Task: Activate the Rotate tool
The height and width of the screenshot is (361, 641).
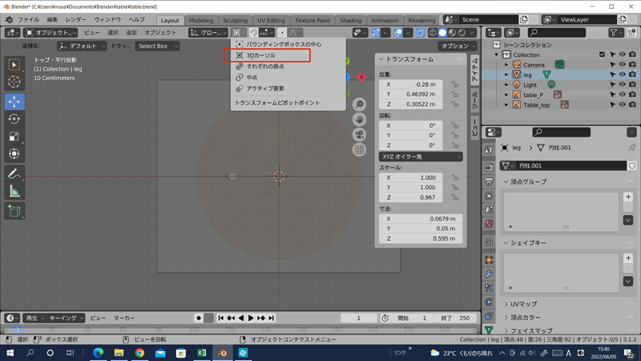Action: pyautogui.click(x=14, y=119)
